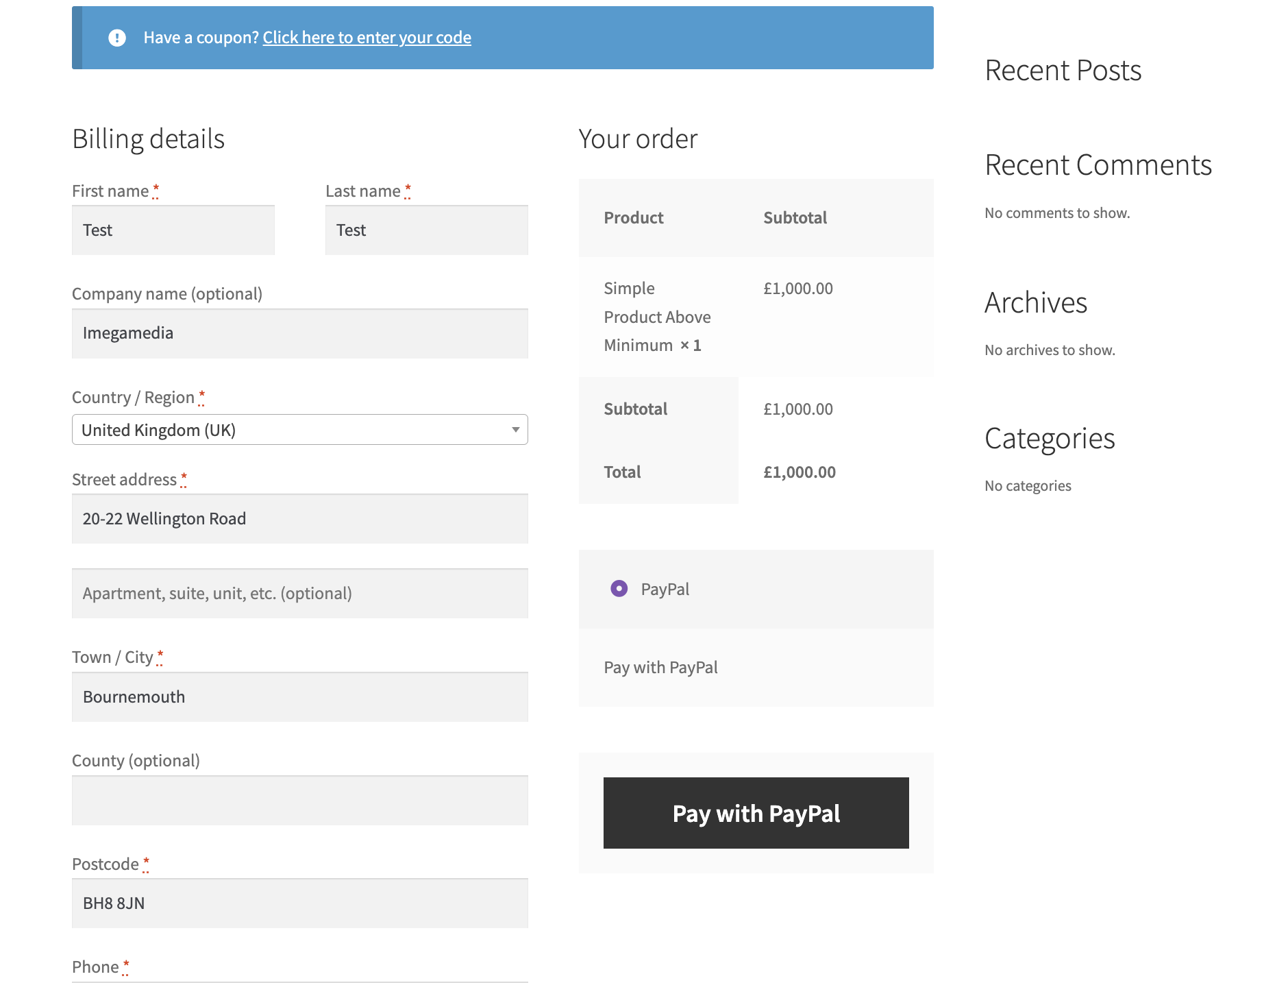This screenshot has width=1288, height=983.
Task: Click 'No archives to show.' text
Action: pyautogui.click(x=1050, y=350)
